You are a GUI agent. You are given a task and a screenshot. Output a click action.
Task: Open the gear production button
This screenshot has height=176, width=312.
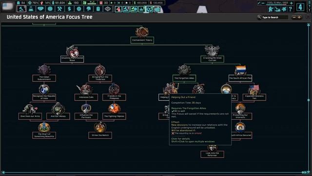point(79,9)
